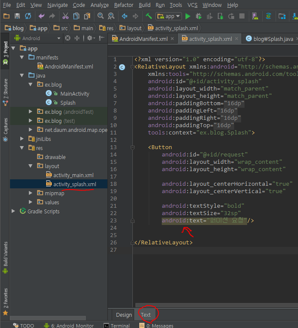Screen dimensions: 298x328
Task: Collapse the java folder
Action: (22, 75)
